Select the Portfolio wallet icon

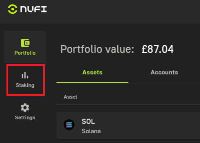[25, 43]
